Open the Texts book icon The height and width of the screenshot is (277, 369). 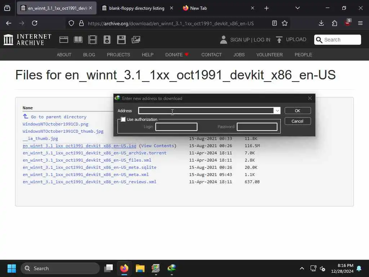click(78, 40)
